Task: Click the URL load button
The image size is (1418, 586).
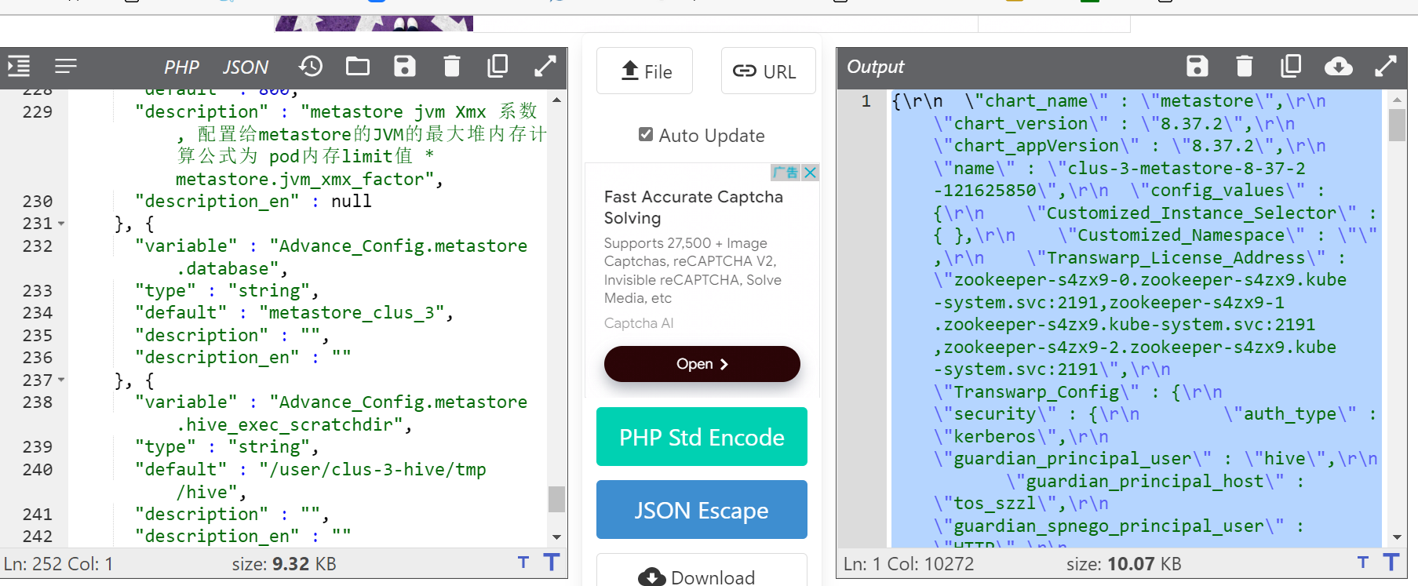Action: [x=767, y=71]
